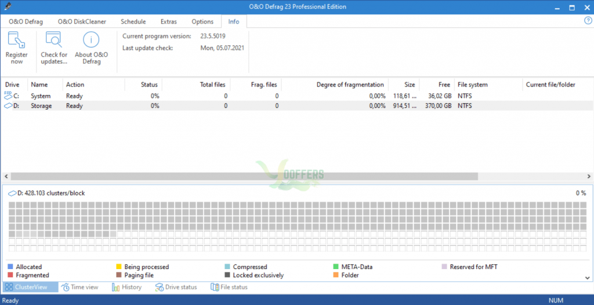594x305 pixels.
Task: Click the Paging file brown swatch
Action: point(118,275)
